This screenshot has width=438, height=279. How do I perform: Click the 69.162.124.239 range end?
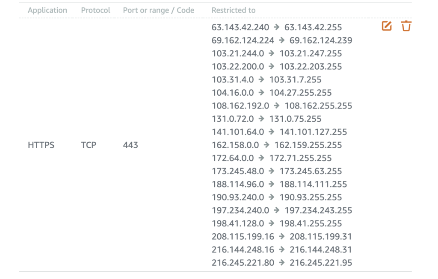click(x=321, y=41)
